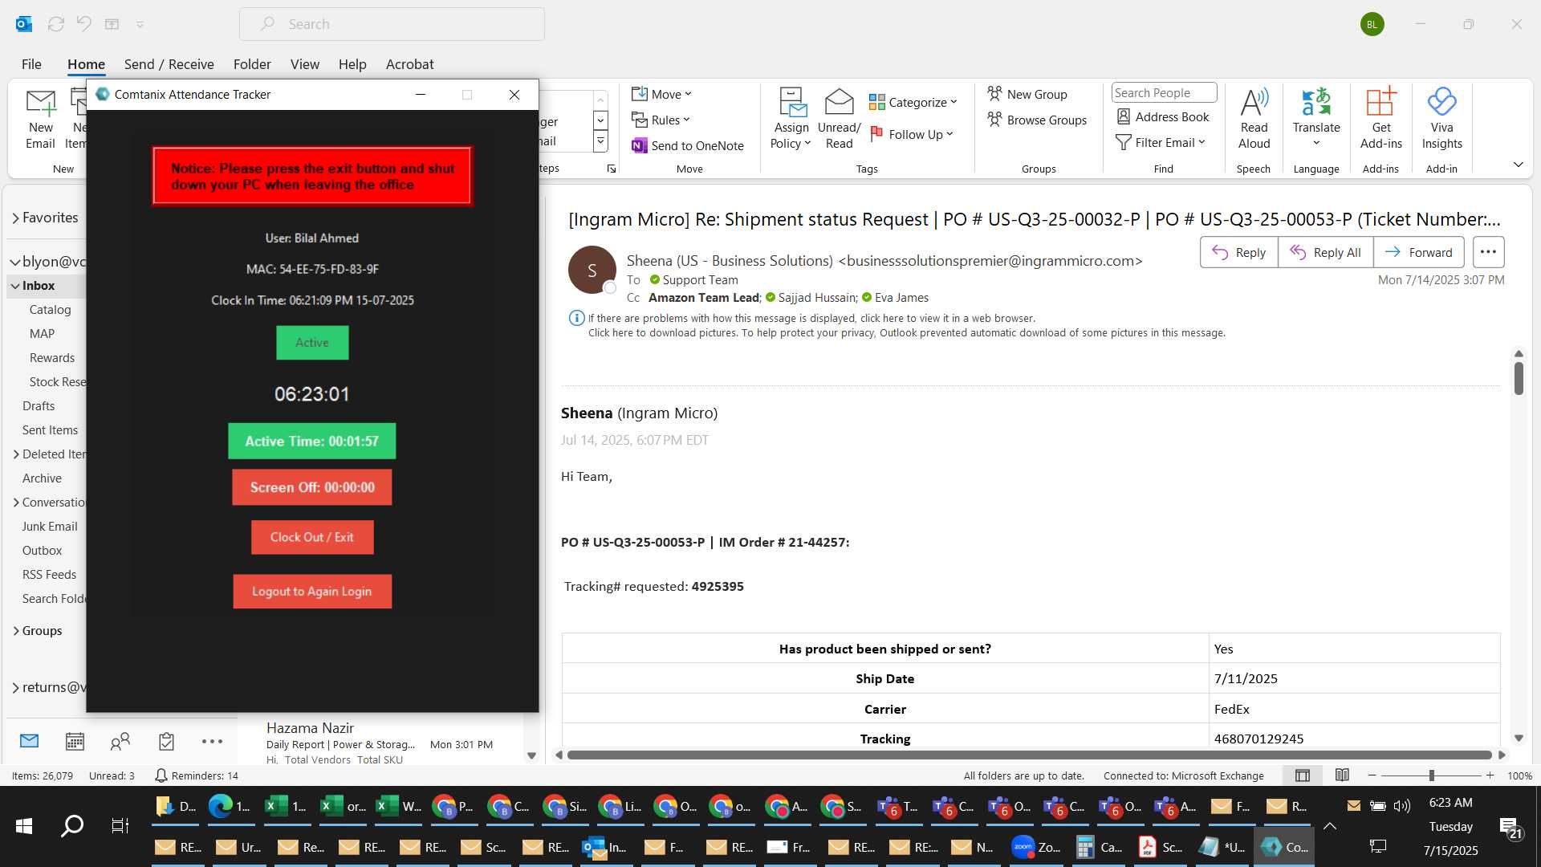Open Hazama Nazir Daily Report email
This screenshot has height=867, width=1541.
point(380,743)
